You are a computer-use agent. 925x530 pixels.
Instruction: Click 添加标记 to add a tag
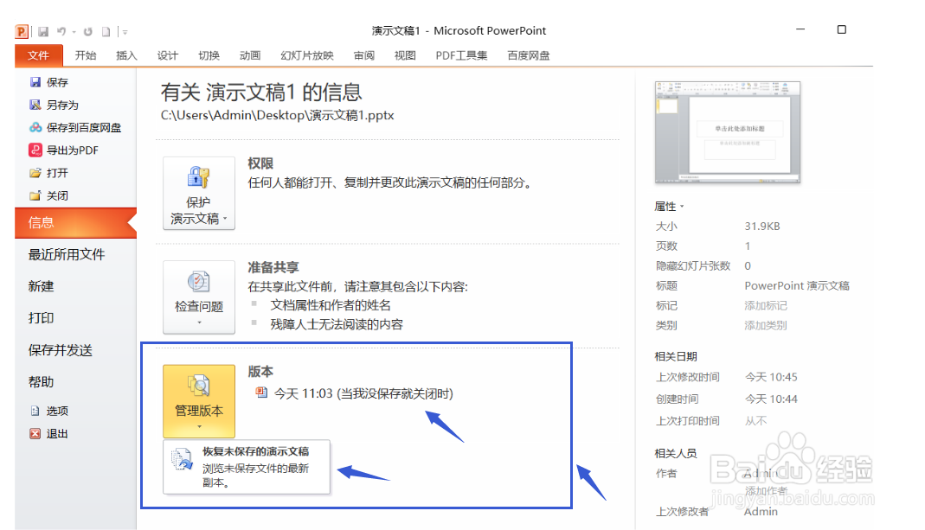click(x=766, y=306)
